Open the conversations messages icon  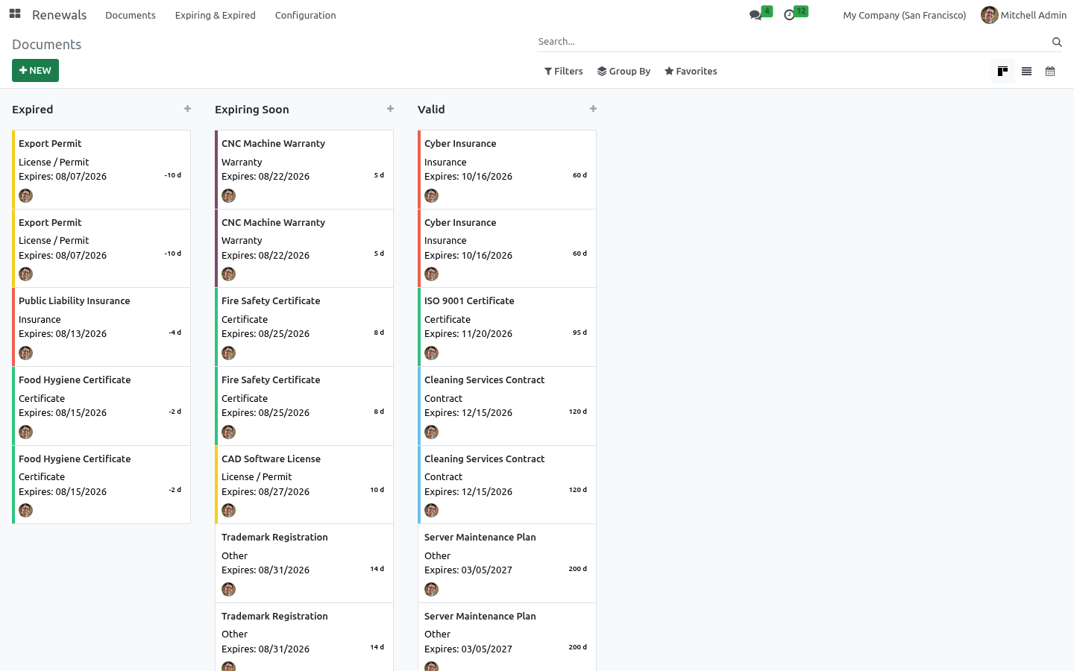click(756, 15)
